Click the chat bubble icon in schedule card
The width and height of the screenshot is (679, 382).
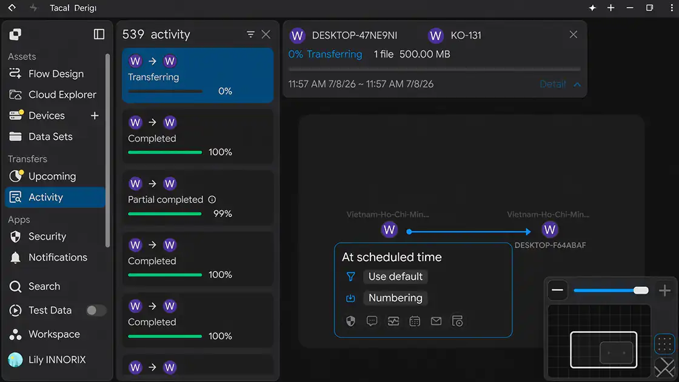[x=372, y=321]
